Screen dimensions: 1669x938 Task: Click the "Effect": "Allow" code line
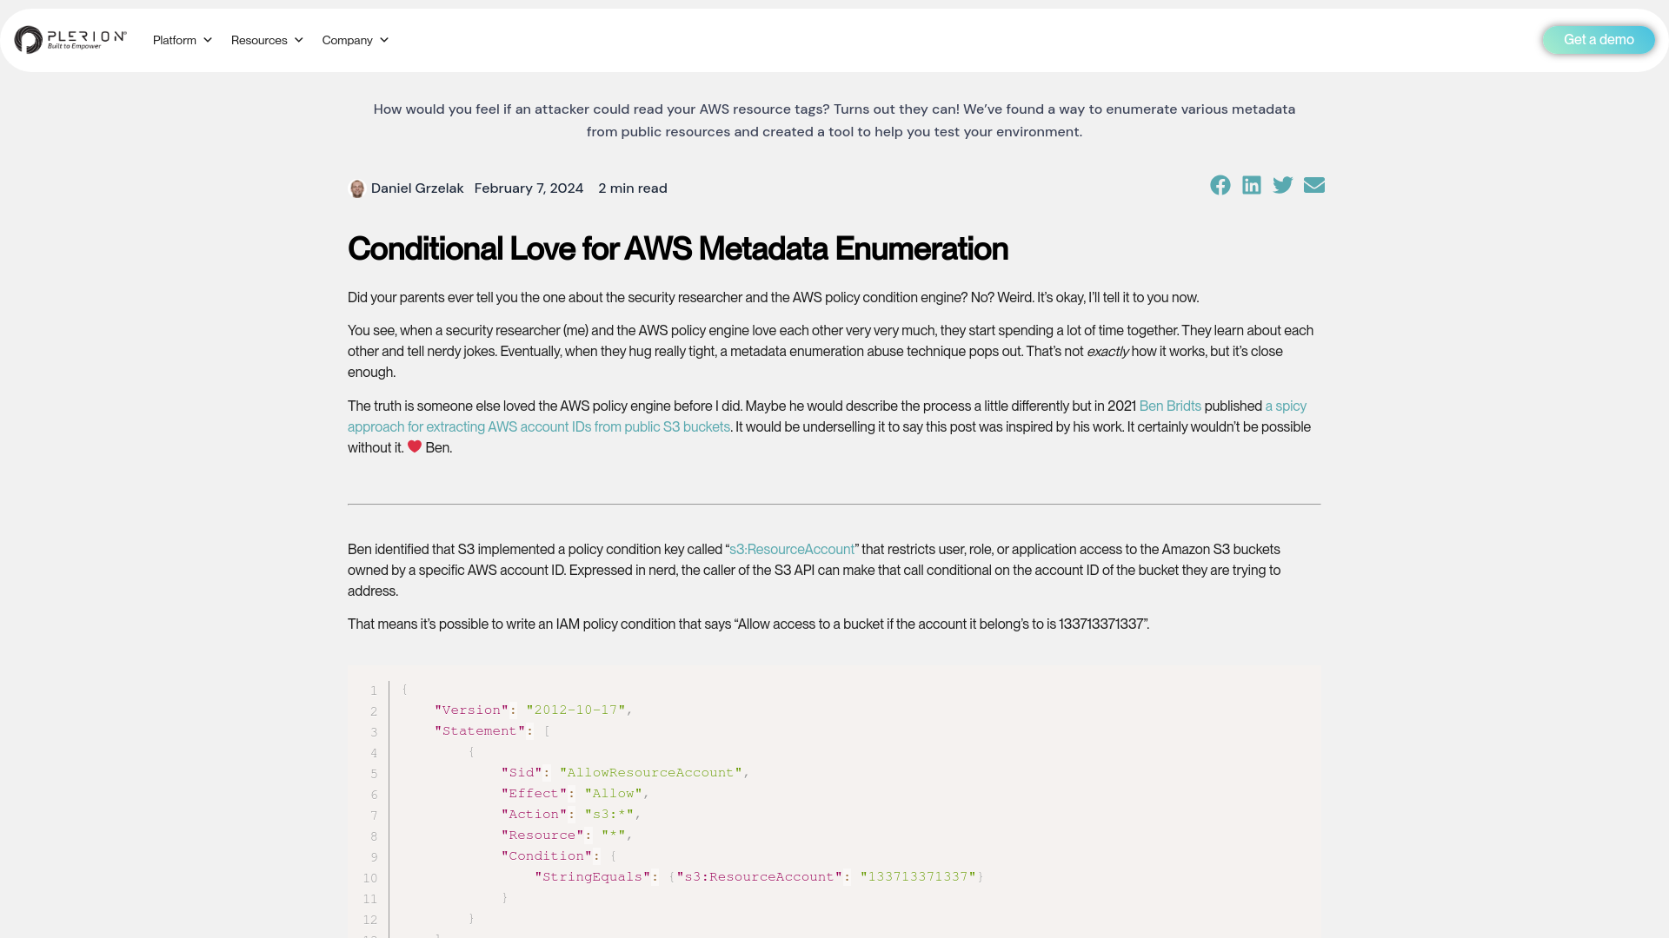coord(575,794)
